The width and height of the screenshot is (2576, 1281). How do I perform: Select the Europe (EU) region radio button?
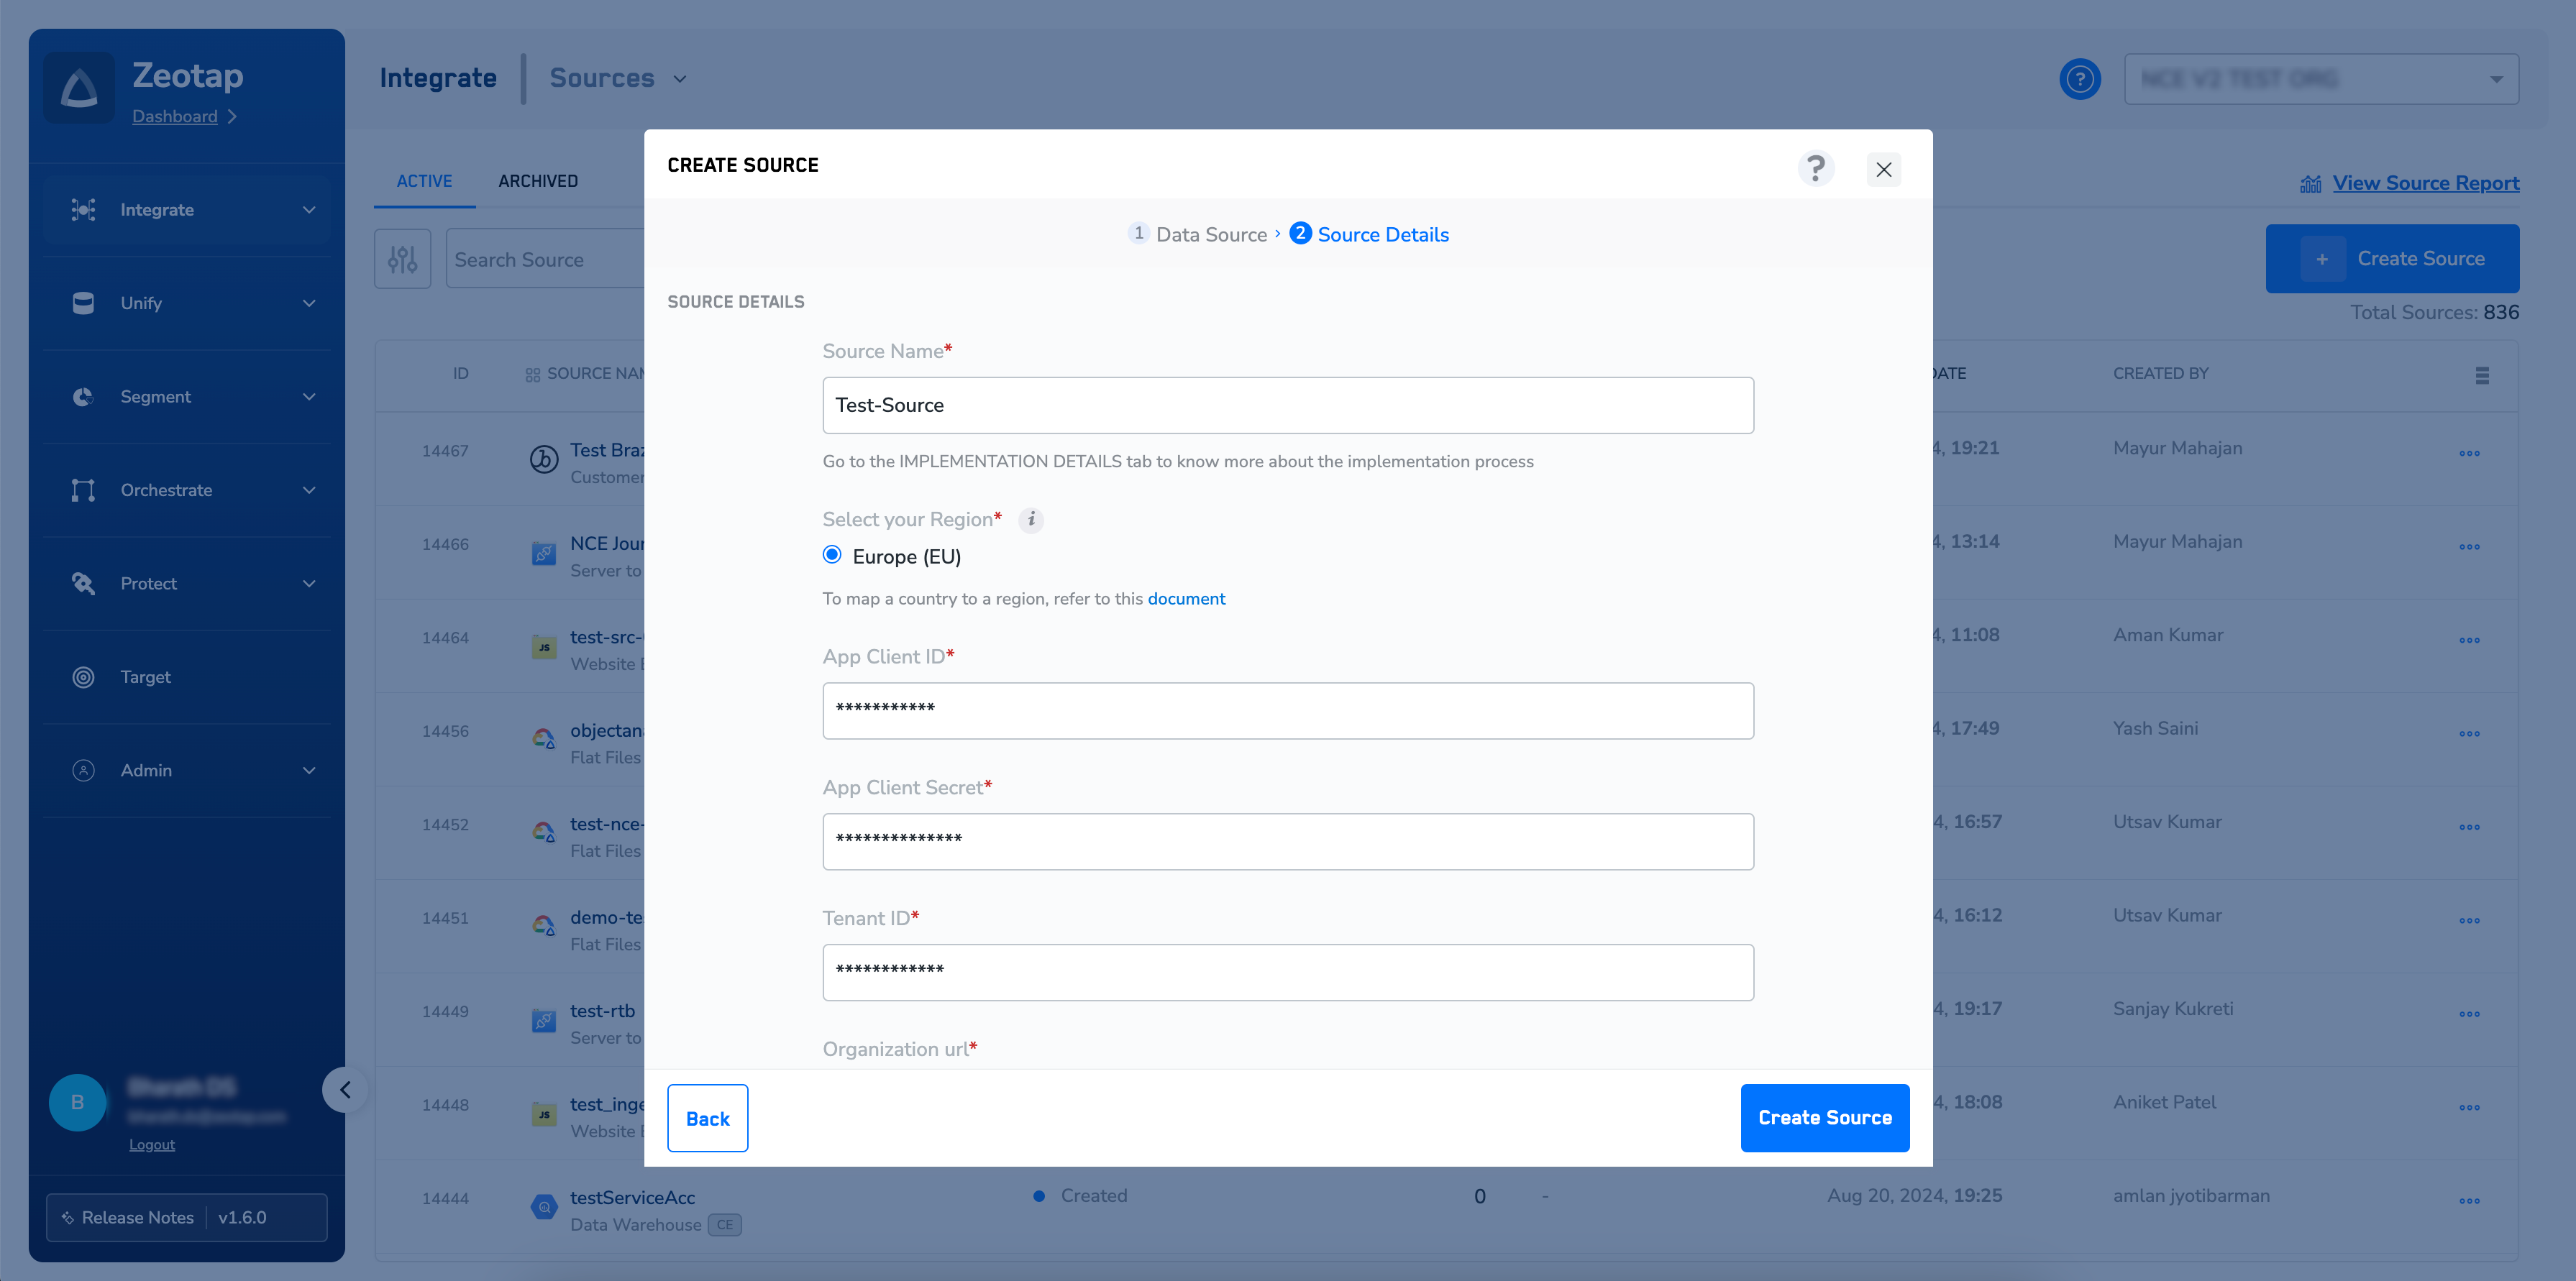(832, 554)
